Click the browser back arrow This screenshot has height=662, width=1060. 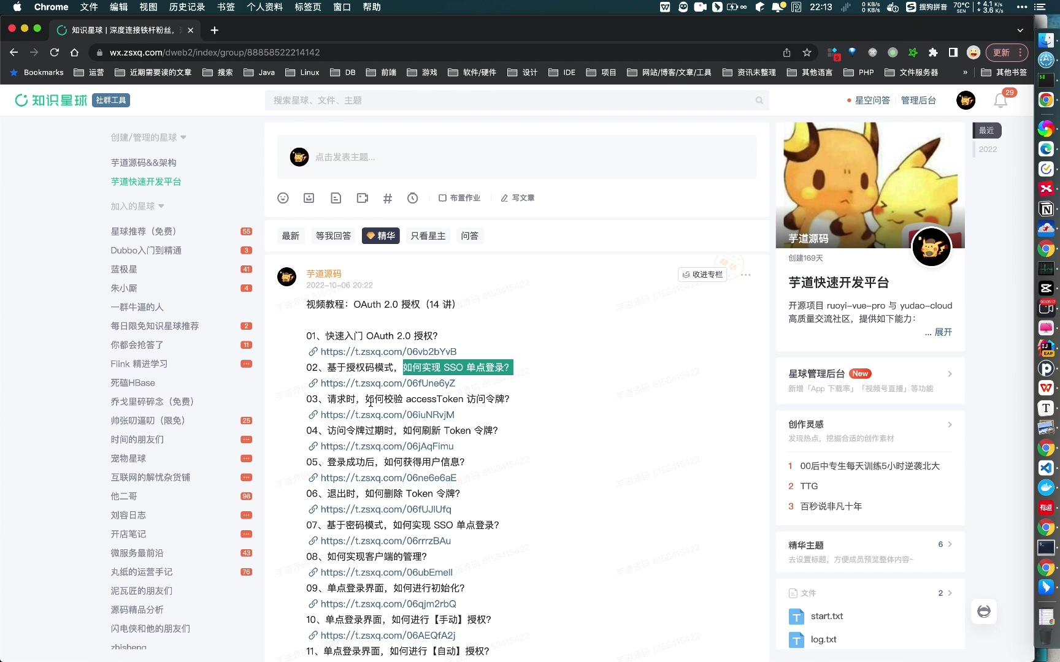click(x=14, y=53)
